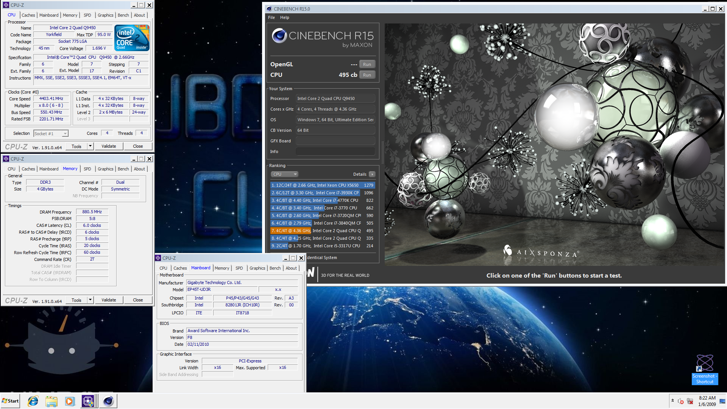The width and height of the screenshot is (727, 409).
Task: Select ranking row 1 Intel Xeon X5650
Action: click(322, 185)
